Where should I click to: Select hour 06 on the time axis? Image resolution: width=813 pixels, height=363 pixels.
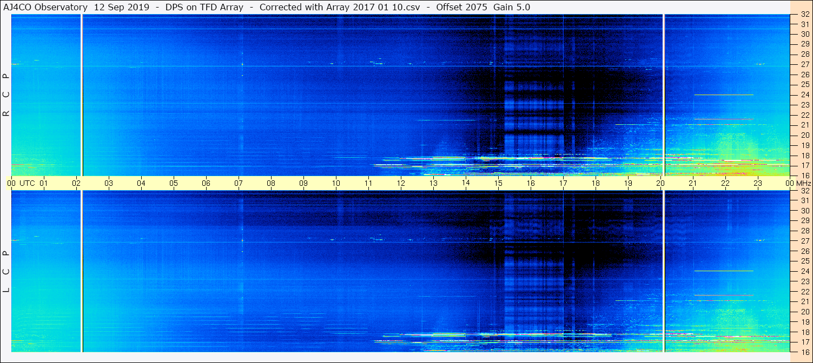pos(206,183)
